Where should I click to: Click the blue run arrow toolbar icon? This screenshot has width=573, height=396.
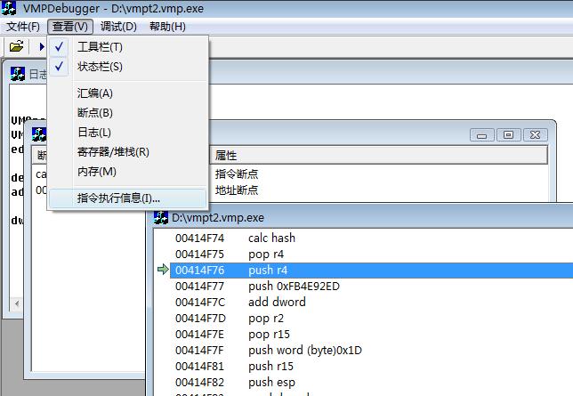click(x=42, y=46)
